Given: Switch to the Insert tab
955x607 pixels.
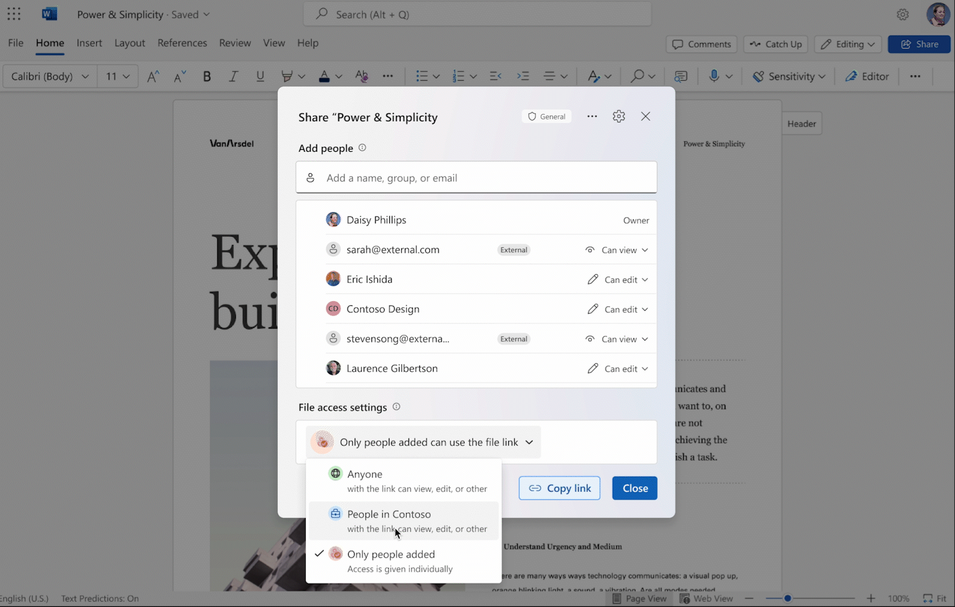Looking at the screenshot, I should click(89, 43).
